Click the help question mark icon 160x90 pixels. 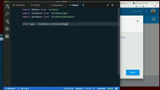click(154, 19)
